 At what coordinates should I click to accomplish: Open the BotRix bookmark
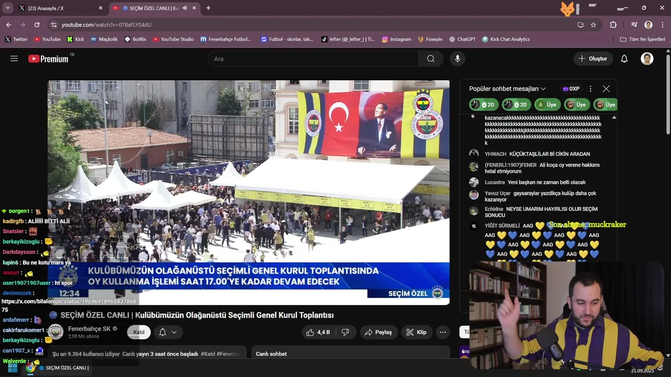tap(135, 39)
